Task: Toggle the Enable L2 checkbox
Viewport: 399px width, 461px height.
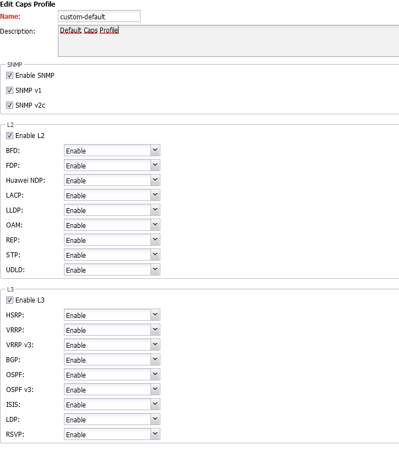Action: point(10,135)
